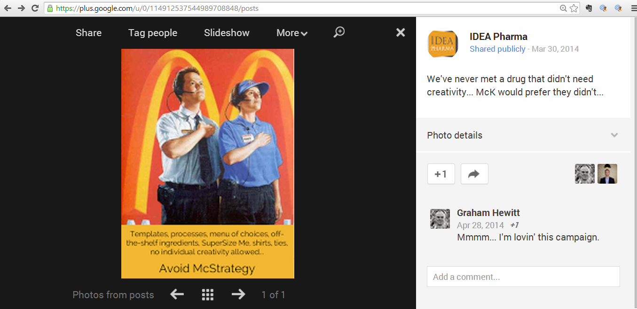Give the photo a +1
637x309 pixels.
pyautogui.click(x=441, y=174)
